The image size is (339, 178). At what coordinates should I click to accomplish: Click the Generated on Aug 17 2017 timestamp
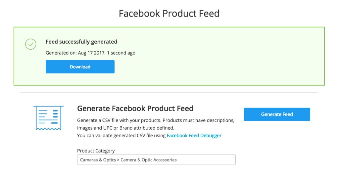click(90, 53)
